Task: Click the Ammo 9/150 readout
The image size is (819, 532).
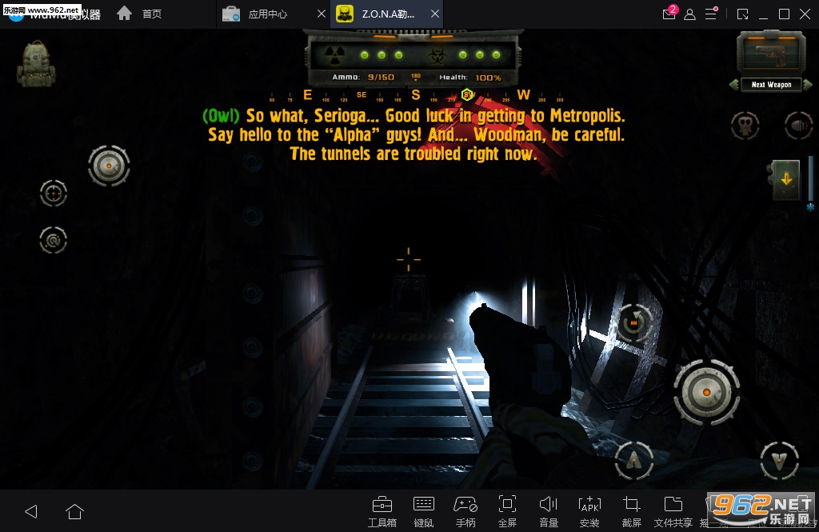Action: (363, 78)
